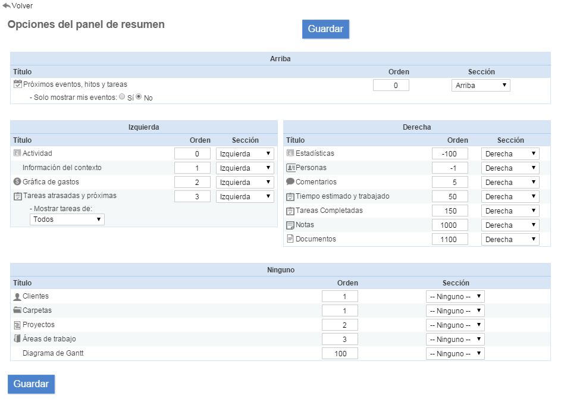Click the Orden field for Actividad
This screenshot has width=561, height=408.
click(192, 153)
